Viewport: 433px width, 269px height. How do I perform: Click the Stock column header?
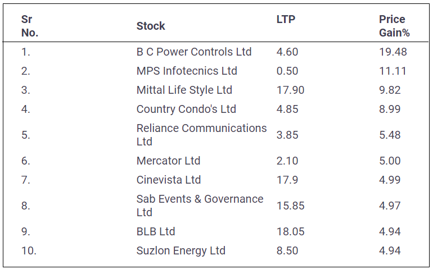click(151, 26)
